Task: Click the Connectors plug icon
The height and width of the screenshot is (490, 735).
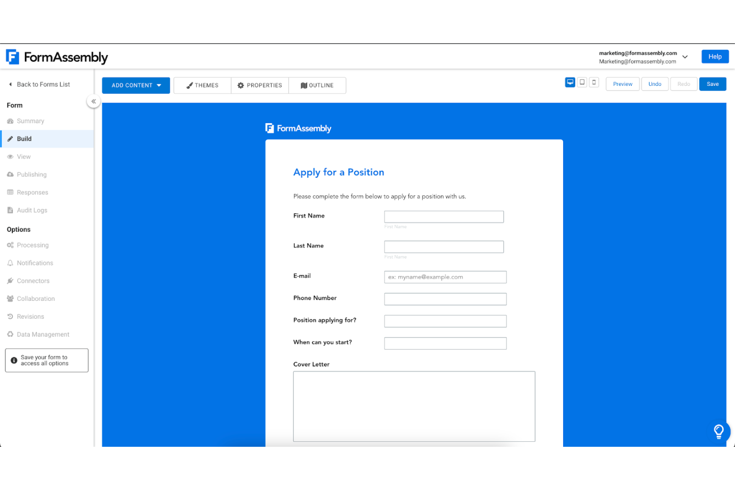Action: click(10, 281)
